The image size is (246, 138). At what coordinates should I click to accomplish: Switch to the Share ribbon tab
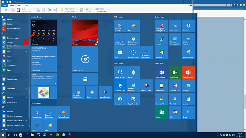[x=19, y=6]
